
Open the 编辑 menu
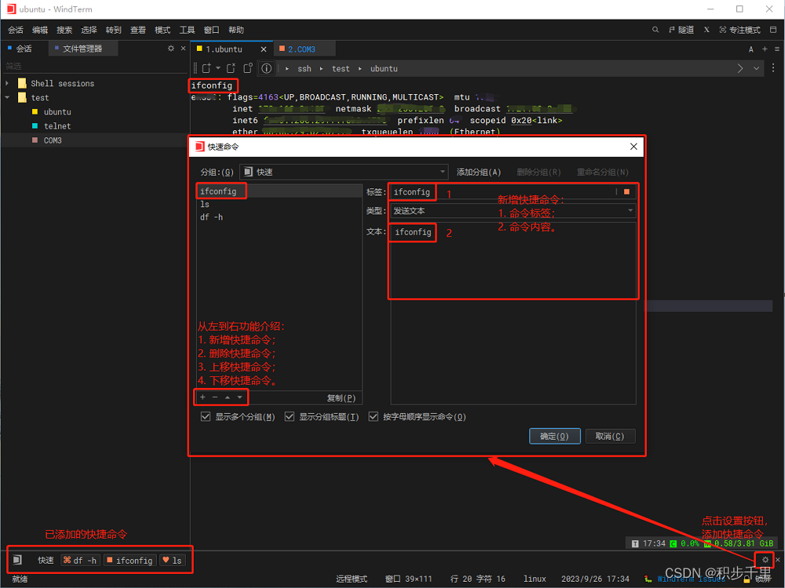(40, 30)
